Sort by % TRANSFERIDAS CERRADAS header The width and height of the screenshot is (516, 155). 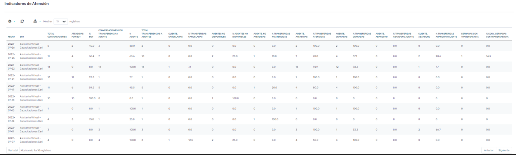[362, 35]
